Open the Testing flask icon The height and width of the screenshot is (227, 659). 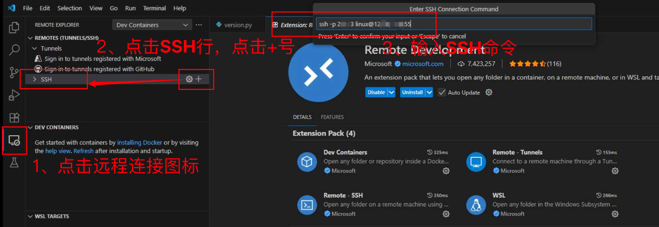[14, 163]
